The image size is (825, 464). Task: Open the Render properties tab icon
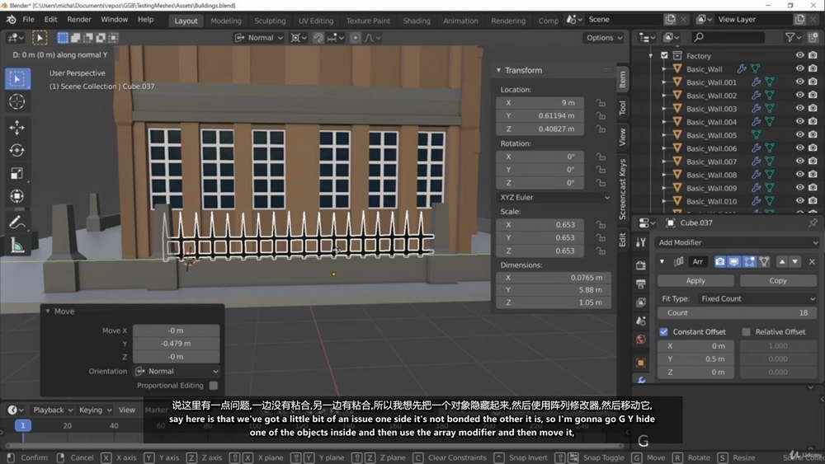click(640, 265)
